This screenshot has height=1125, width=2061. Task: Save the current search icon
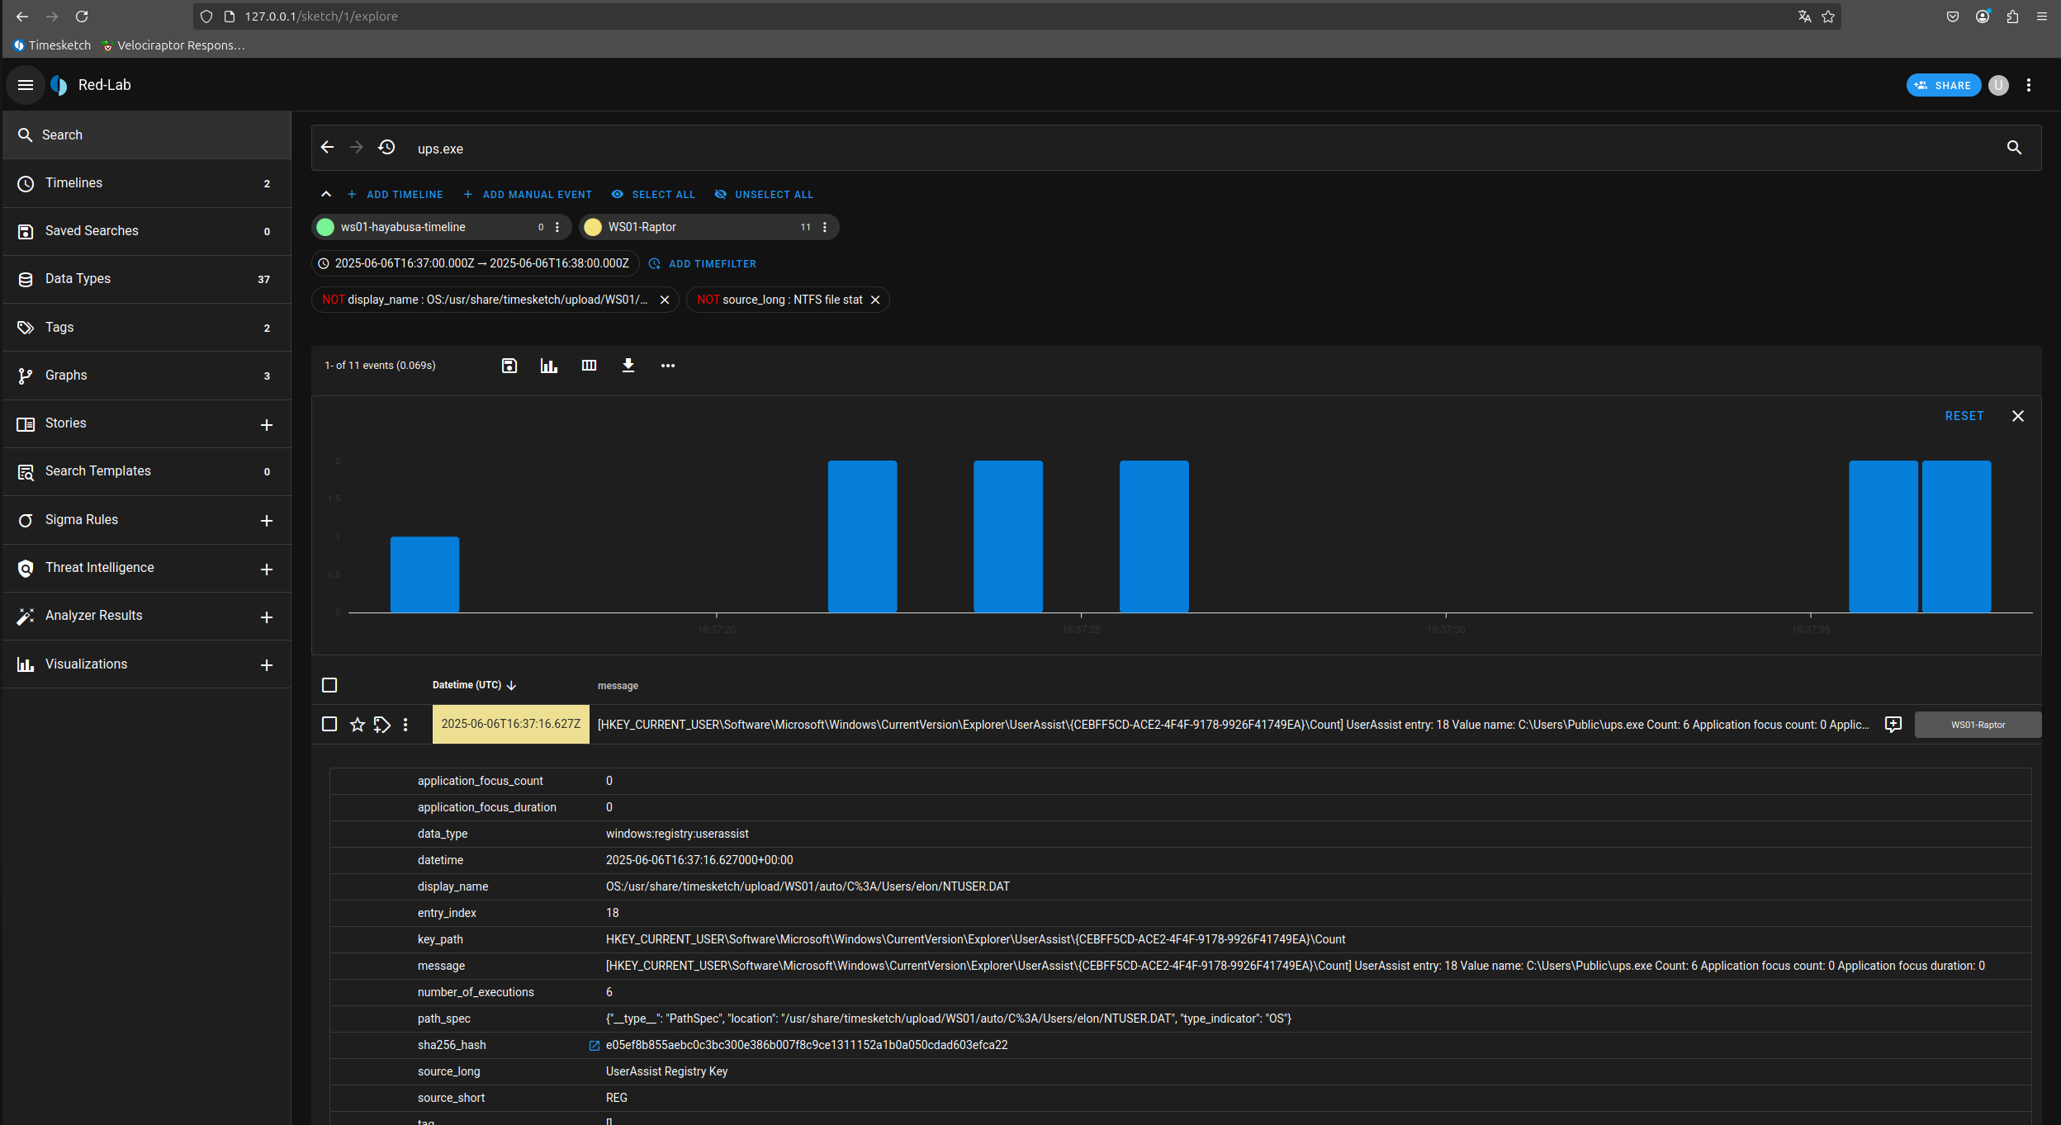[509, 366]
